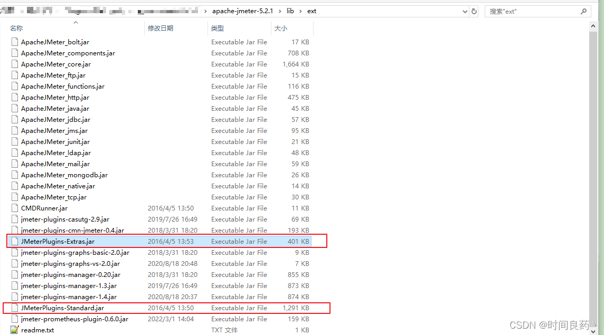This screenshot has height=335, width=604.
Task: Click the file icon of ApacheJMeter_mongodb.jar
Action: point(15,175)
